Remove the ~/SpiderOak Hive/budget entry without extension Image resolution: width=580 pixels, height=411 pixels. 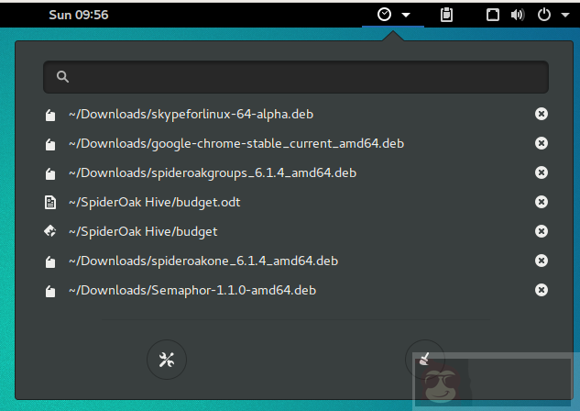coord(542,231)
